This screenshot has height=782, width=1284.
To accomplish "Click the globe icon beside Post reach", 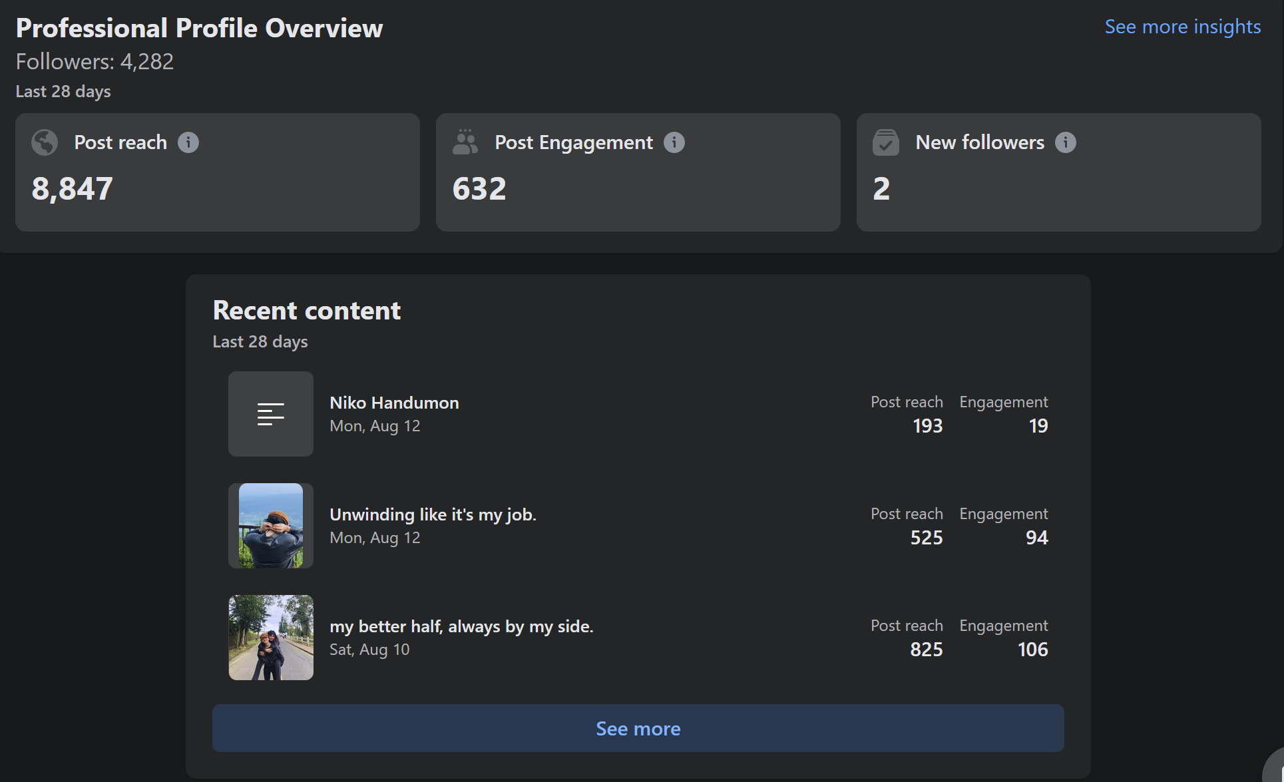I will coord(45,142).
